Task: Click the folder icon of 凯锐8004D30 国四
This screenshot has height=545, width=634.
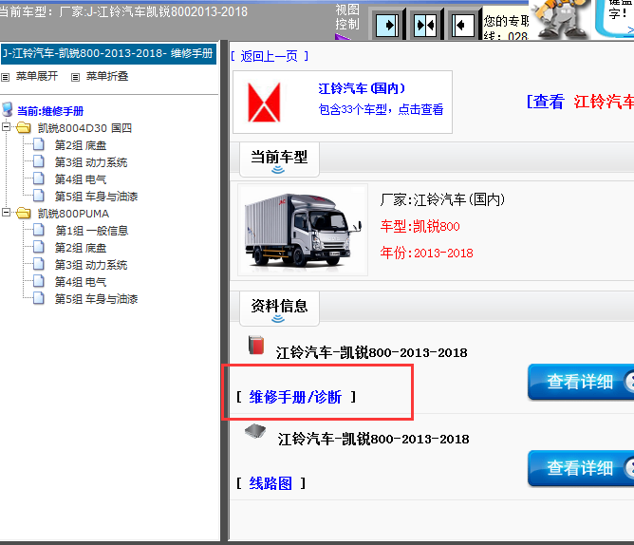Action: (x=24, y=128)
